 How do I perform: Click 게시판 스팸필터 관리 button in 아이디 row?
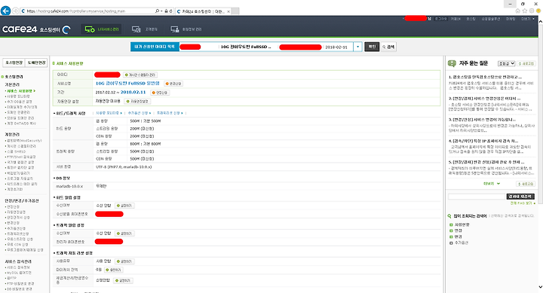pyautogui.click(x=140, y=75)
